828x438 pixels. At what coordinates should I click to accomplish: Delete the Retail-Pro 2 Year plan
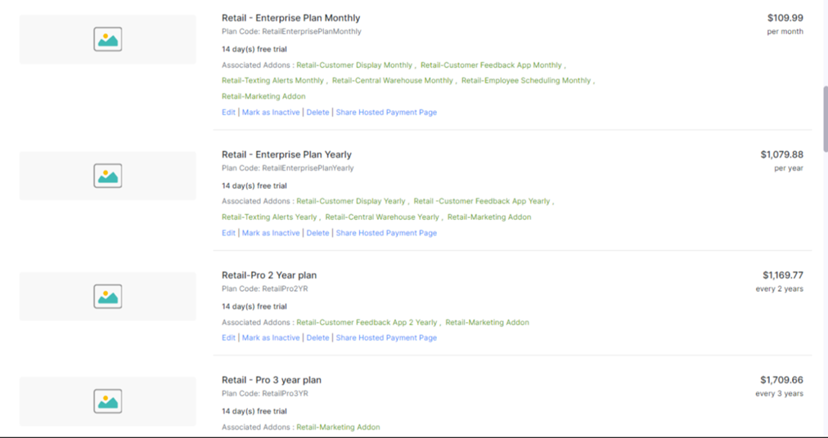pyautogui.click(x=317, y=337)
